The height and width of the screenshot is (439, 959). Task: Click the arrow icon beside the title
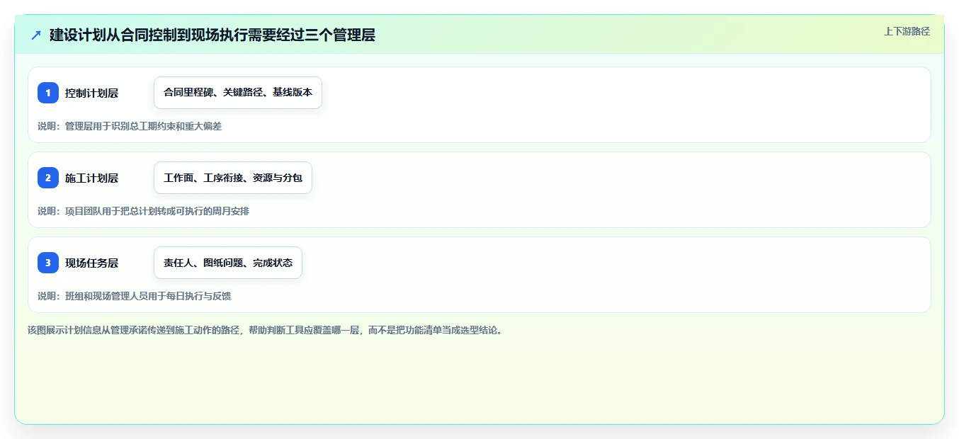click(36, 35)
